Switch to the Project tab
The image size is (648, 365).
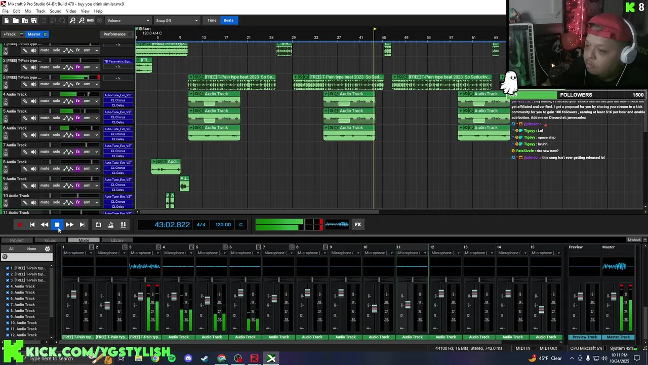point(17,240)
